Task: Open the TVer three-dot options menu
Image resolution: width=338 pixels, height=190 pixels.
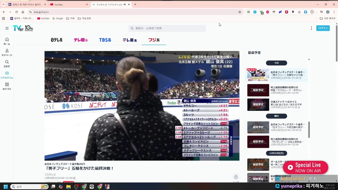Action: tap(311, 28)
